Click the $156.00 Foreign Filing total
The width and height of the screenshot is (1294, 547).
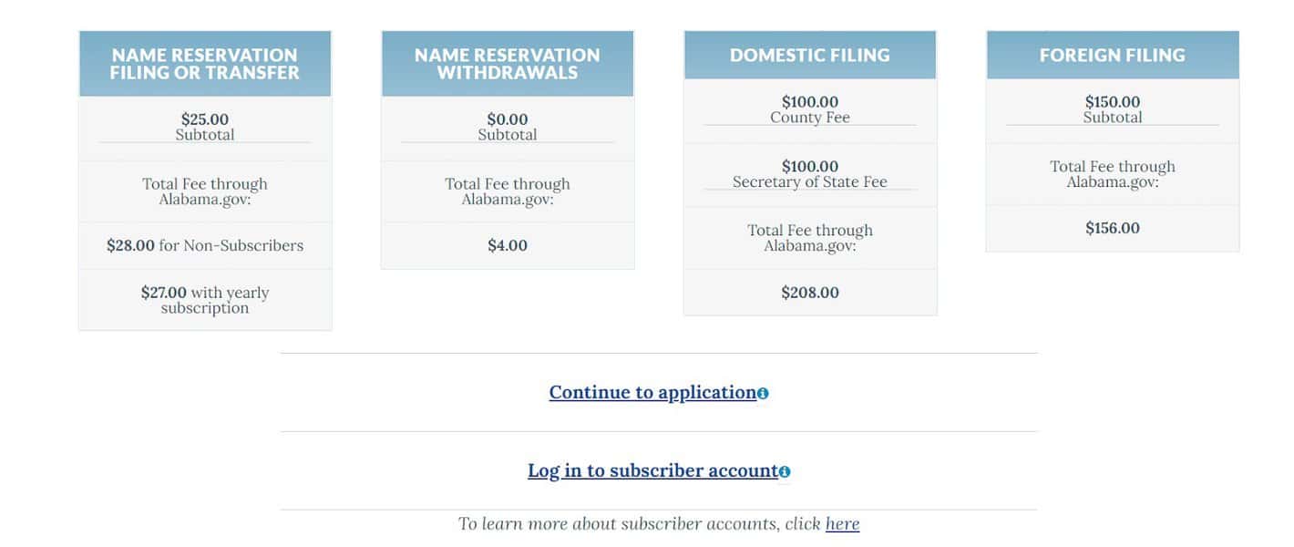tap(1113, 229)
